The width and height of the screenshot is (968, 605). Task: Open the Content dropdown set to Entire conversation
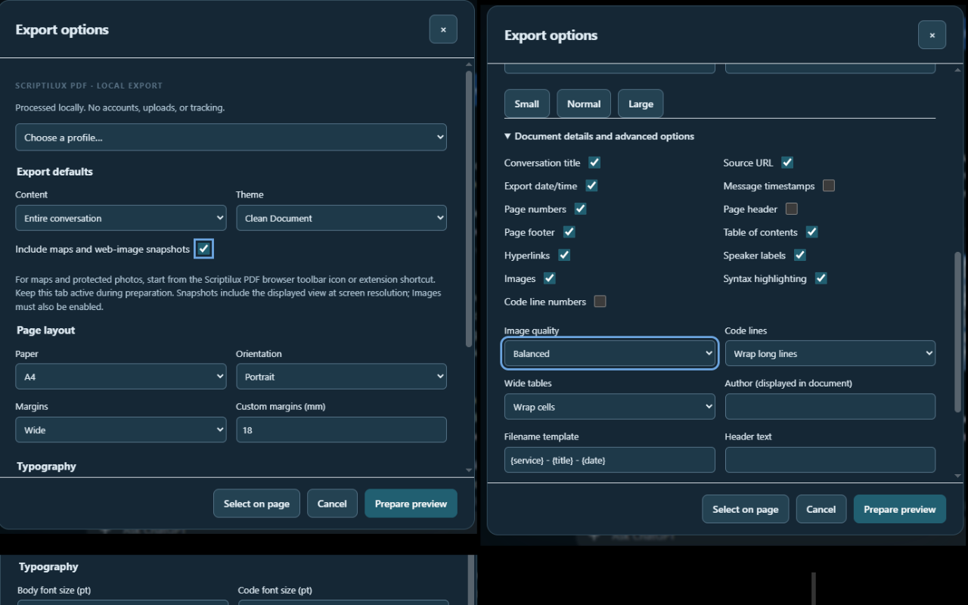(121, 218)
